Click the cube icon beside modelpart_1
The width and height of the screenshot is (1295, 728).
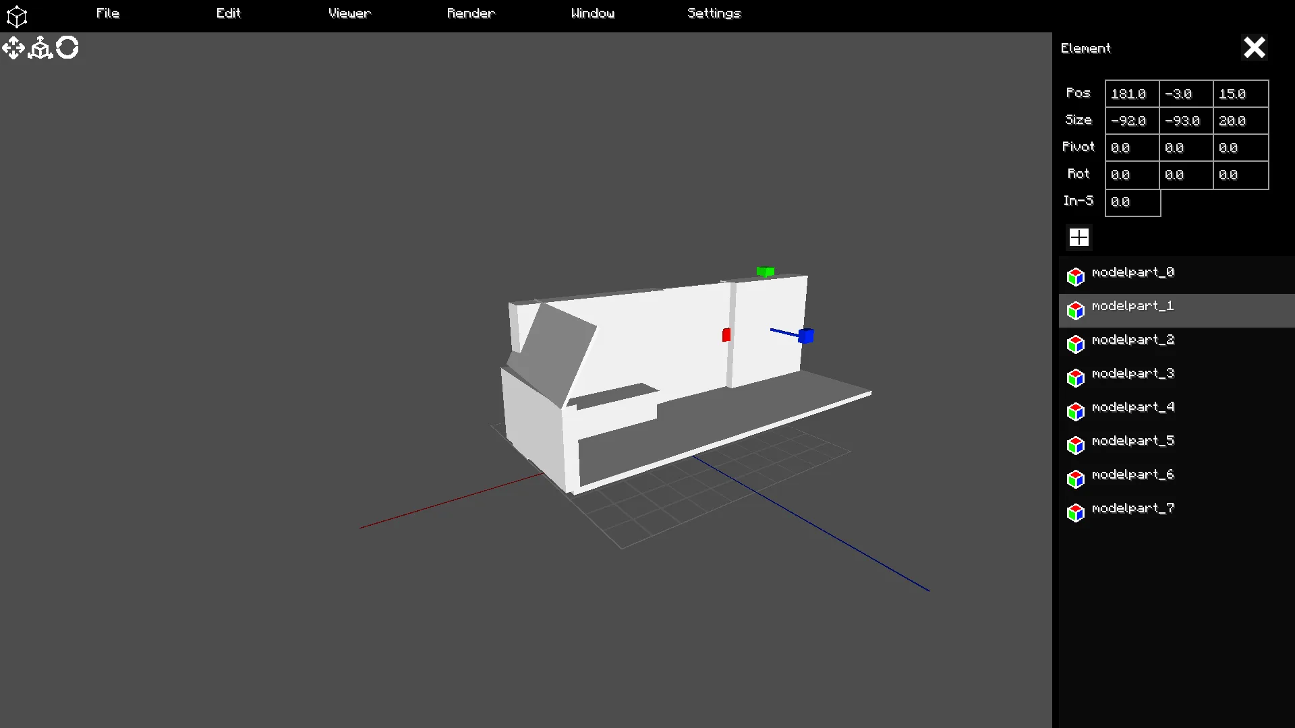coord(1076,310)
